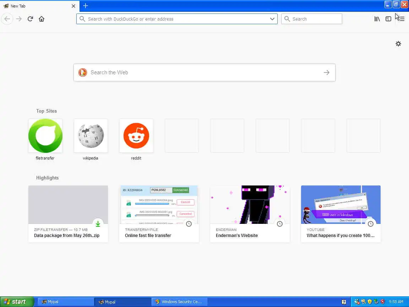Open YouTube 'What happens if you create' highlight

click(341, 214)
